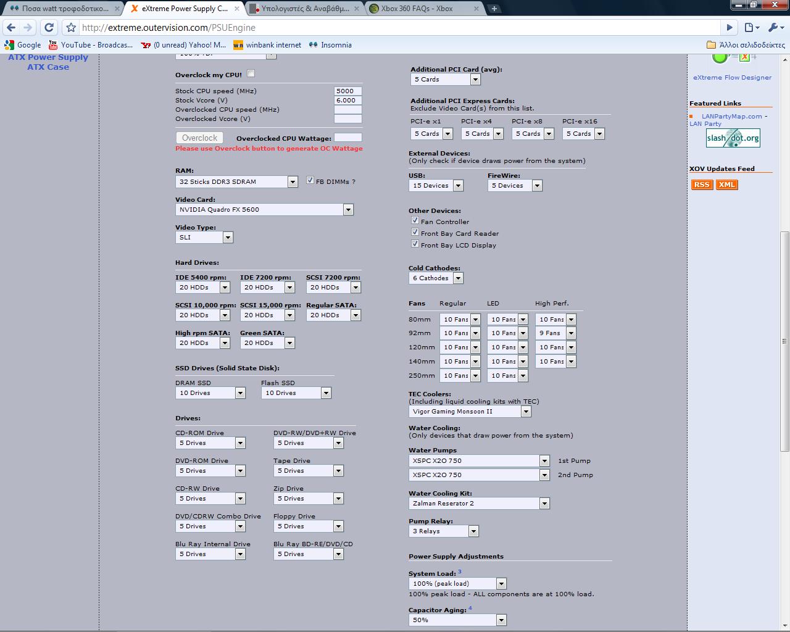Open the RAM sticks dropdown
The width and height of the screenshot is (790, 632).
click(x=237, y=181)
